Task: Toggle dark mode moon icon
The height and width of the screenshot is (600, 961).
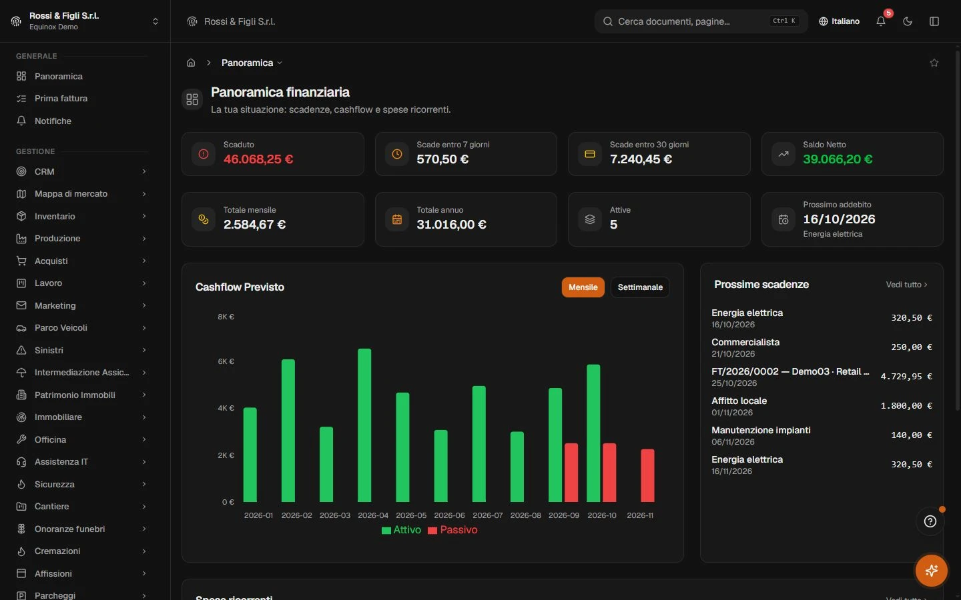Action: [908, 21]
